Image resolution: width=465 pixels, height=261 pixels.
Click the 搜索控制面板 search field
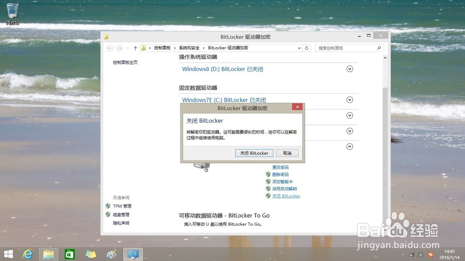pyautogui.click(x=349, y=48)
